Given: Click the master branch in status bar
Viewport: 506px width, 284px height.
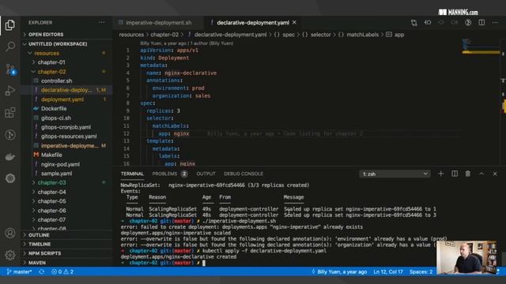Looking at the screenshot, I should [19, 271].
